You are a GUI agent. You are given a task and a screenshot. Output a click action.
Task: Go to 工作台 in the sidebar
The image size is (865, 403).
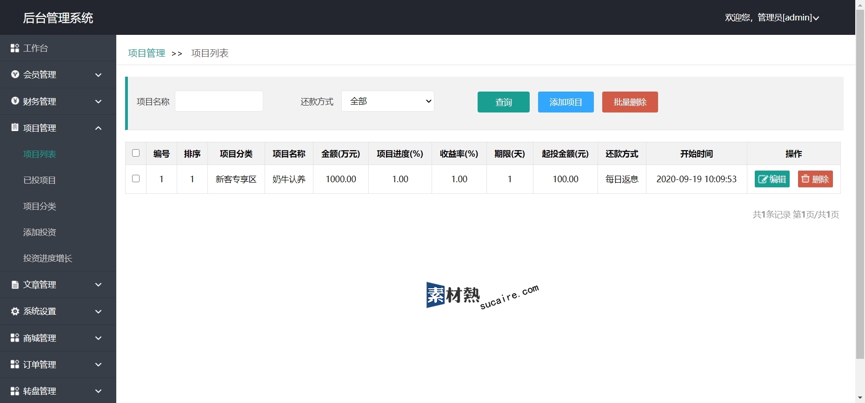pyautogui.click(x=36, y=48)
